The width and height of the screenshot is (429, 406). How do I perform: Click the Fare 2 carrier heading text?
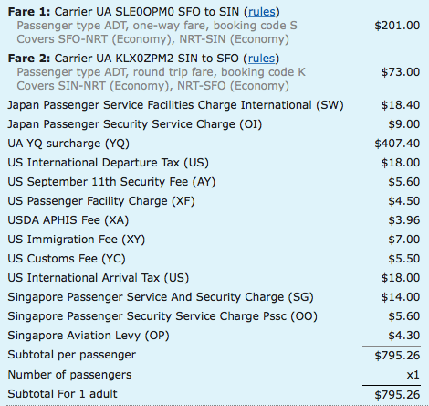pyautogui.click(x=143, y=59)
